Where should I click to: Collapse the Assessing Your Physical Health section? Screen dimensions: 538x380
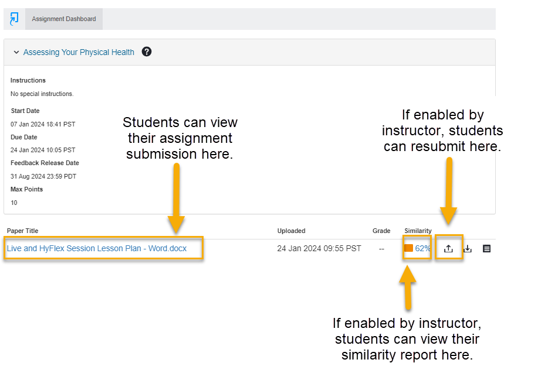tap(16, 52)
